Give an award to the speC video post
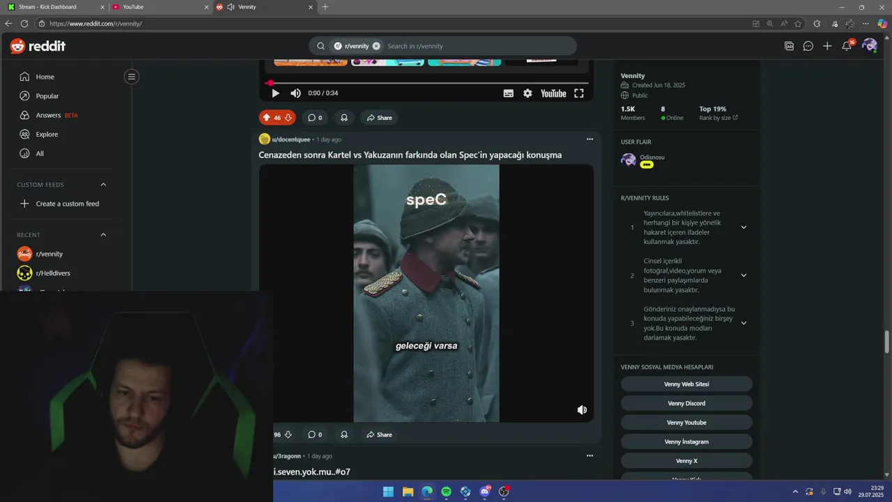Viewport: 892px width, 502px height. tap(344, 434)
